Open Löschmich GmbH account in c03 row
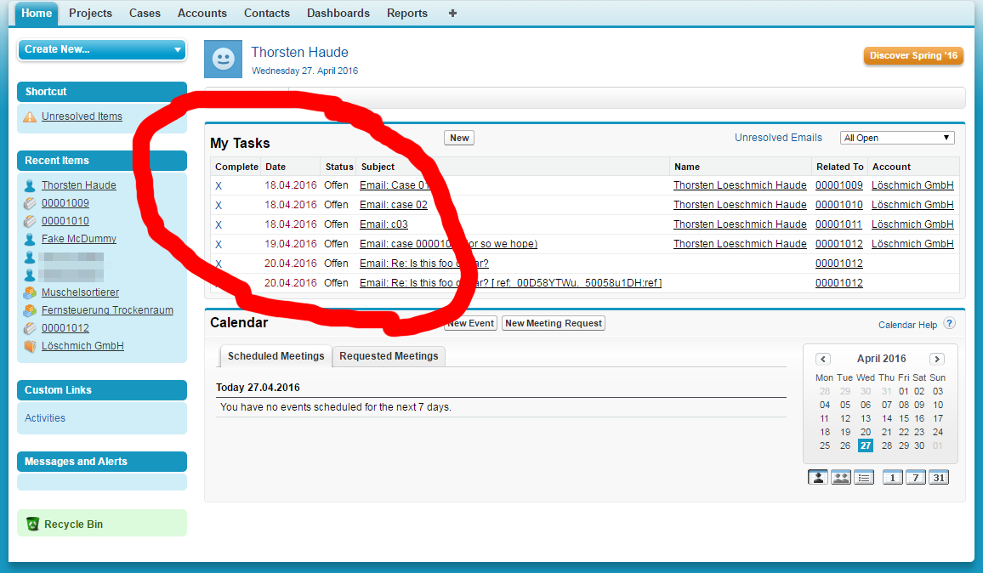Viewport: 983px width, 573px height. 912,224
